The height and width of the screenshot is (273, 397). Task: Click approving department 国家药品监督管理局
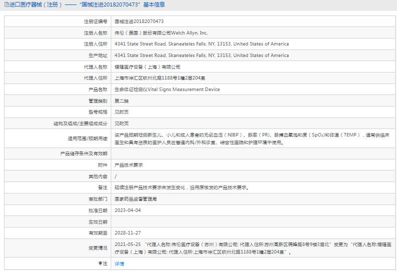click(135, 198)
